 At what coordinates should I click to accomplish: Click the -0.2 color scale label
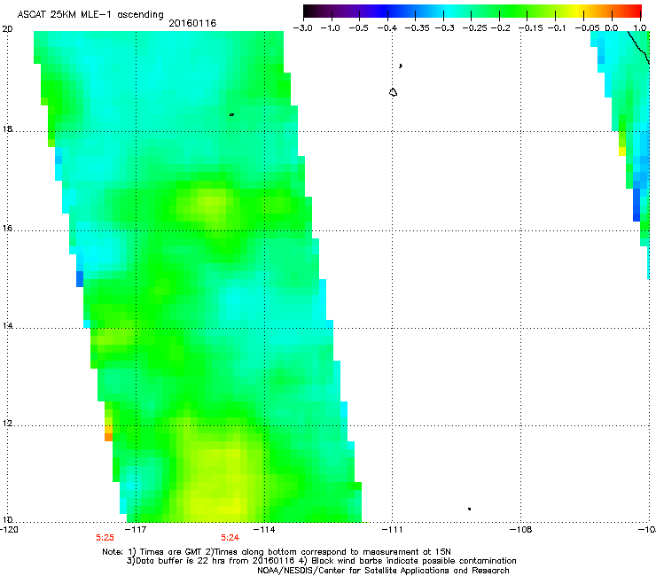(501, 28)
